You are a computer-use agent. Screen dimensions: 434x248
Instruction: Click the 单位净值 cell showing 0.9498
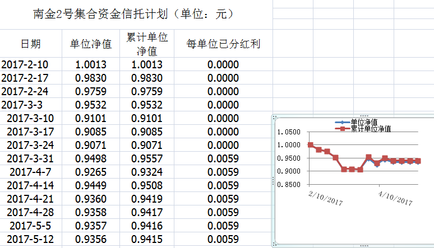[x=90, y=158]
